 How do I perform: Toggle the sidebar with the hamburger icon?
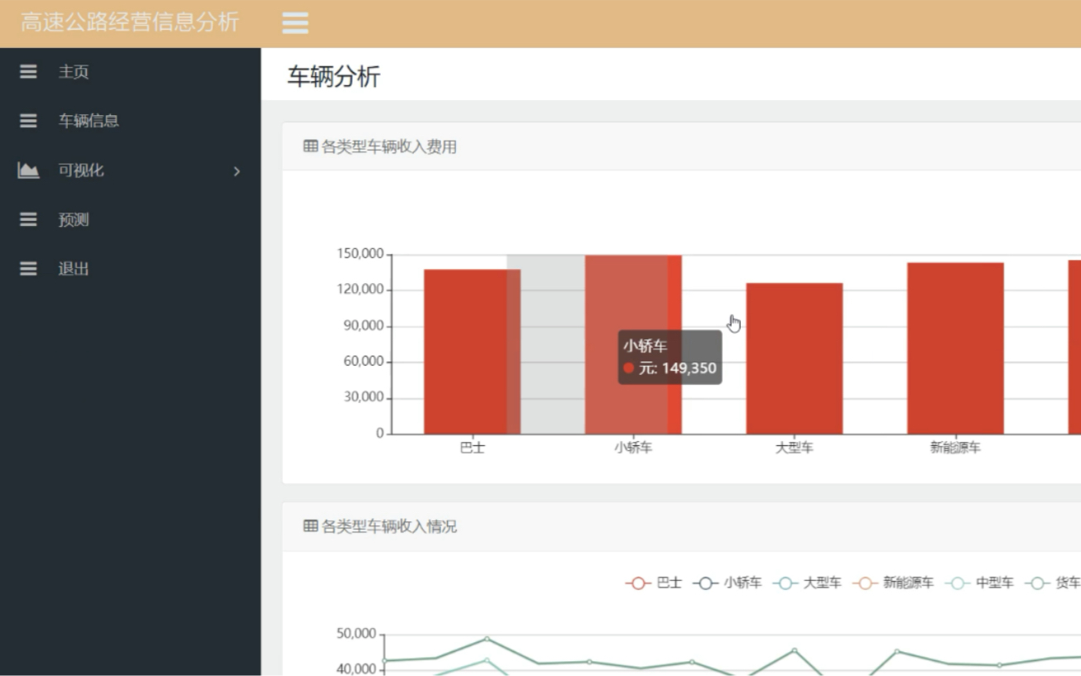point(295,23)
